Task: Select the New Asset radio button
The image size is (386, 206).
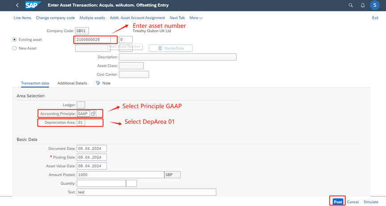Action: click(x=15, y=48)
